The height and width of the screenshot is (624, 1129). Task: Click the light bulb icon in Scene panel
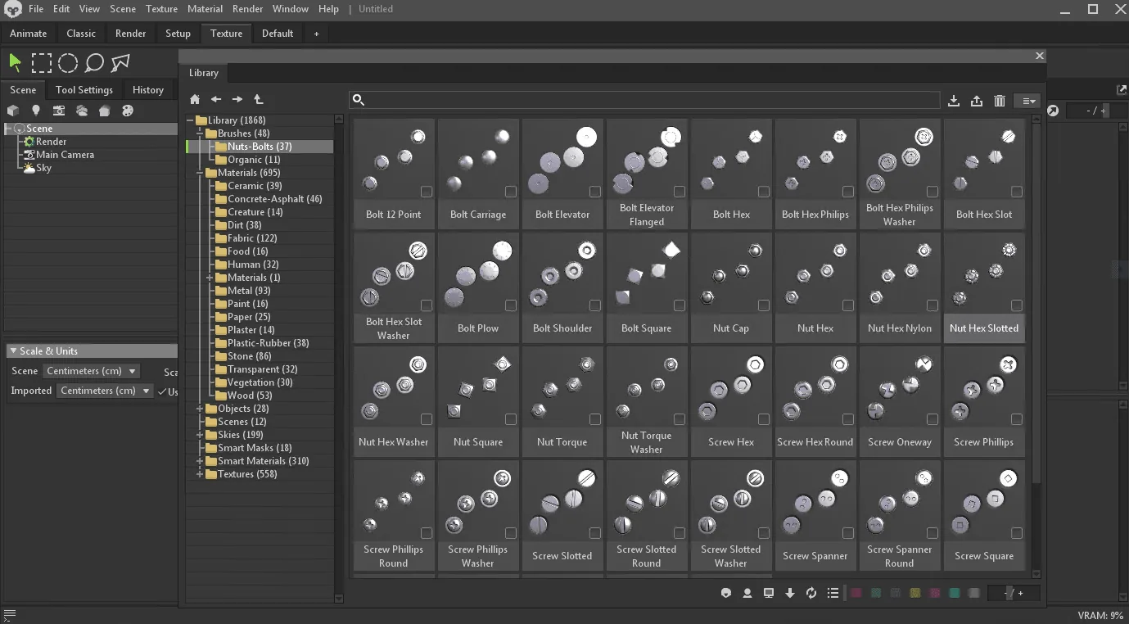pyautogui.click(x=36, y=111)
